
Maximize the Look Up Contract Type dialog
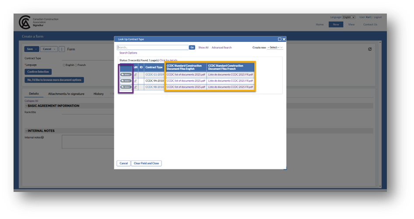[x=280, y=39]
